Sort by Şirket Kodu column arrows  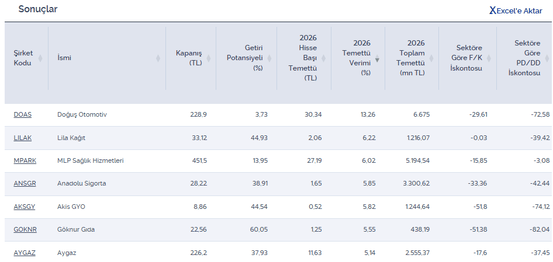pyautogui.click(x=40, y=58)
